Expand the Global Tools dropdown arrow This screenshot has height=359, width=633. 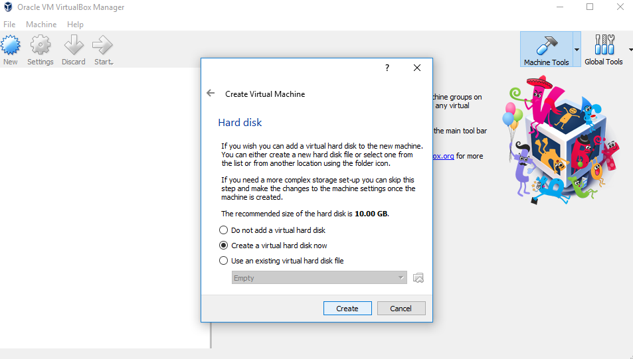click(630, 50)
